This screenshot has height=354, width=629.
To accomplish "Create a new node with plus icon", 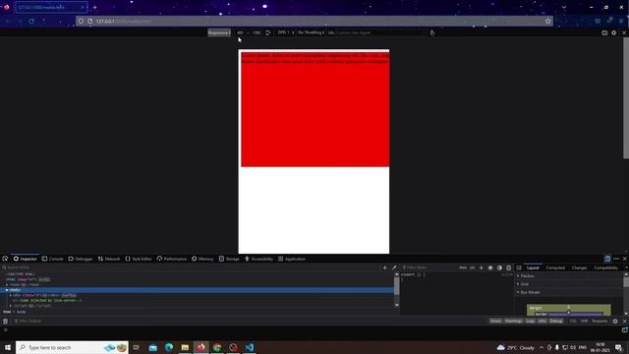I will pyautogui.click(x=384, y=267).
